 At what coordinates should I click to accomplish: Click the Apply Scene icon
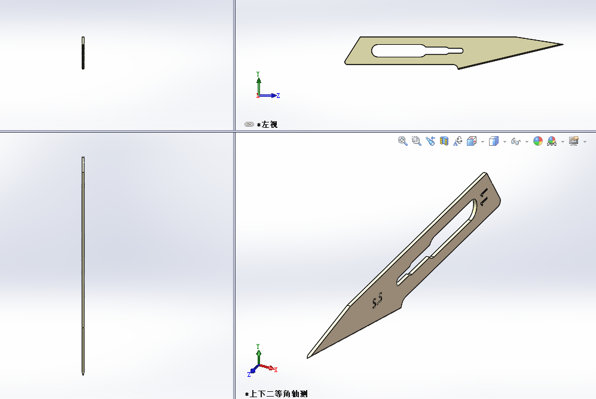pos(552,141)
